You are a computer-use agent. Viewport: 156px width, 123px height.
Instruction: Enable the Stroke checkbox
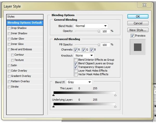(9, 87)
